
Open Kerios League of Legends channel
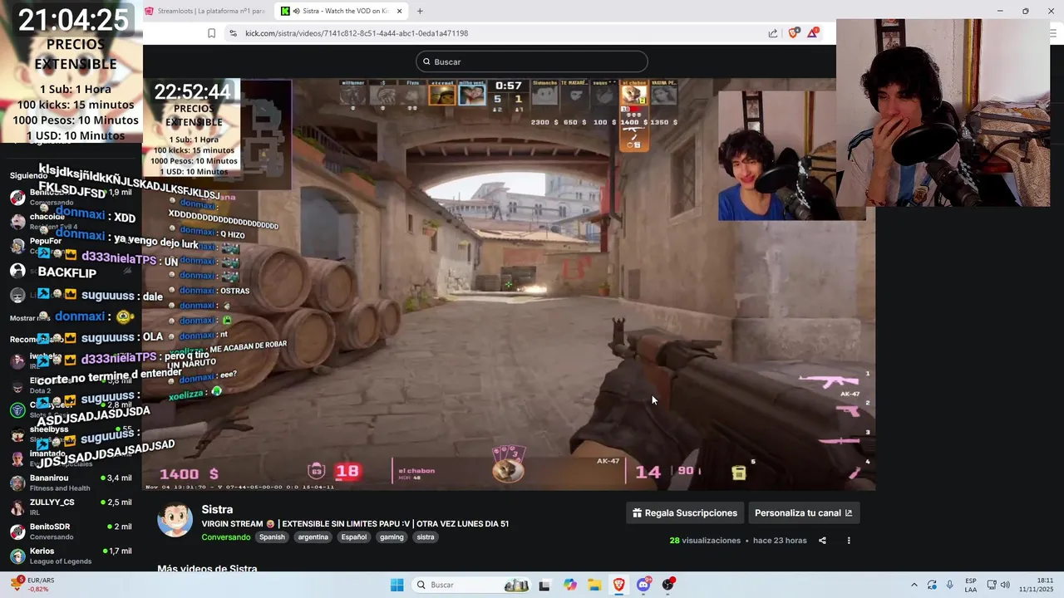(x=71, y=556)
